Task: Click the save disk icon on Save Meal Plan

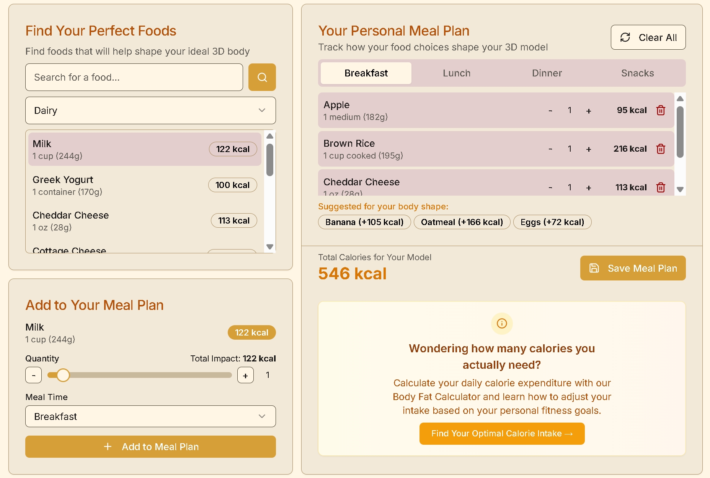Action: [x=594, y=268]
